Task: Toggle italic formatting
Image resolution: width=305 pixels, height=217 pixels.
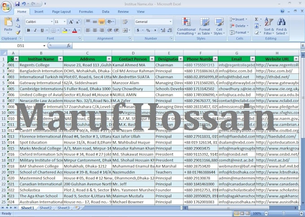Action: (x=35, y=30)
